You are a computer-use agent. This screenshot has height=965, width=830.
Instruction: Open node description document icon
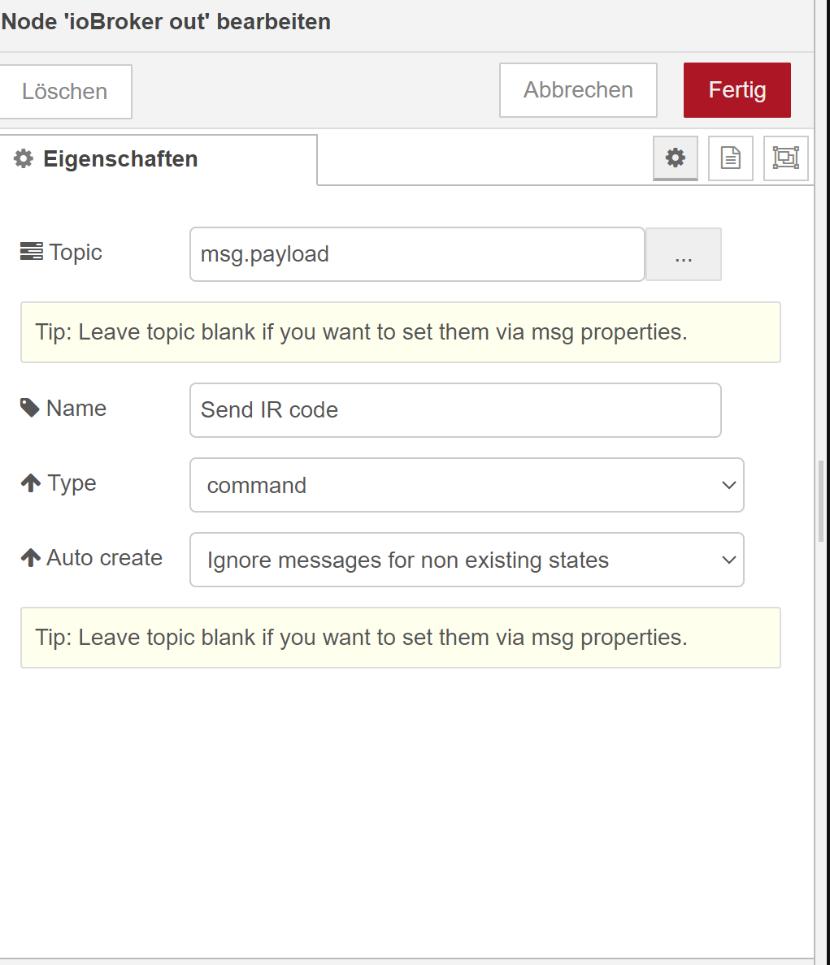tap(730, 158)
